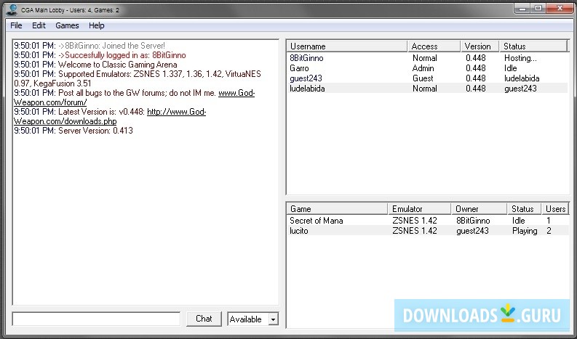This screenshot has height=339, width=577.
Task: Click the Welcome to Classic Gaming Arena message
Action: coord(95,65)
